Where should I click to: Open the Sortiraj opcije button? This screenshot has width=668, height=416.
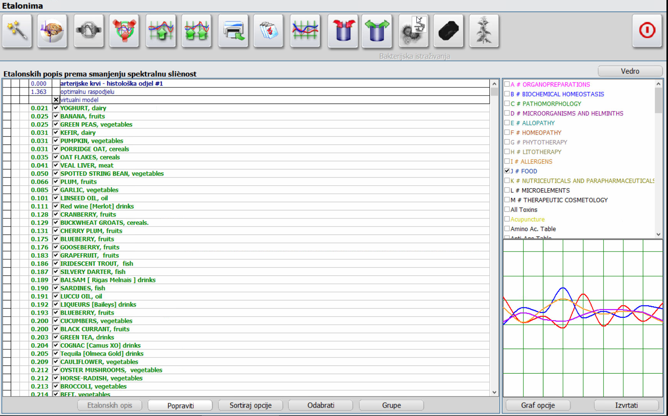[x=250, y=405]
